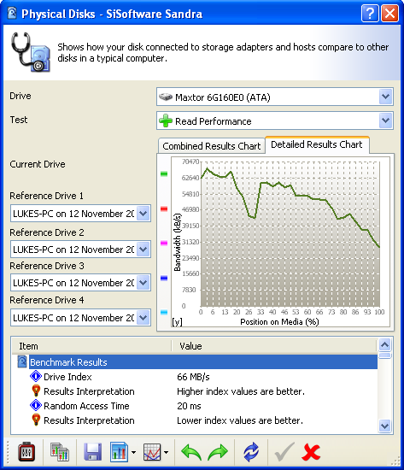Go forward with the green right arrow

218,452
